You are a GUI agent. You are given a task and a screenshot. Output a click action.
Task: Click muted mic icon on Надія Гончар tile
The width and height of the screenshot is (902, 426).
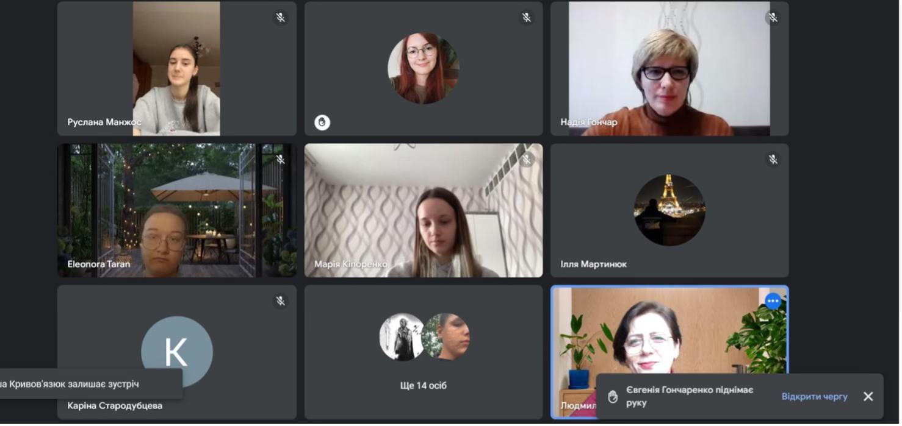coord(773,18)
